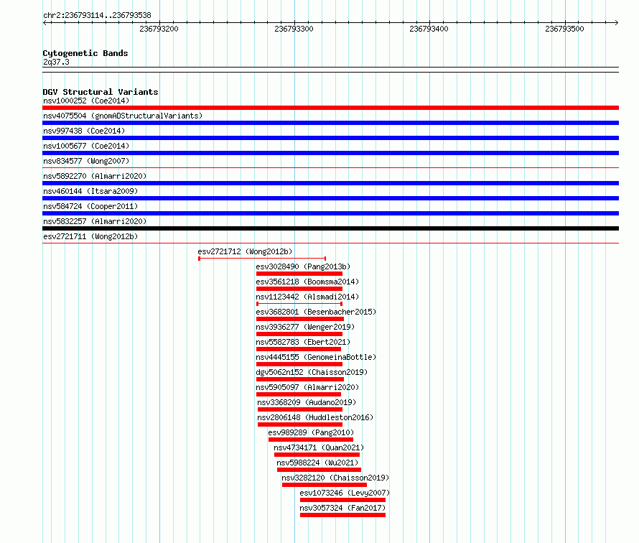This screenshot has height=543, width=639.
Task: Click ruler position 236793400
Action: (x=429, y=29)
